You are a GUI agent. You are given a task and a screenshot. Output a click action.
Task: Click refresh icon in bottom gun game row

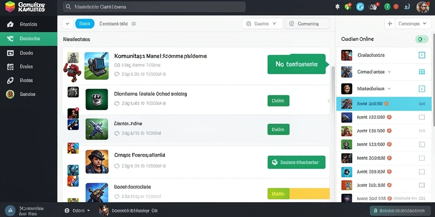coord(117,197)
